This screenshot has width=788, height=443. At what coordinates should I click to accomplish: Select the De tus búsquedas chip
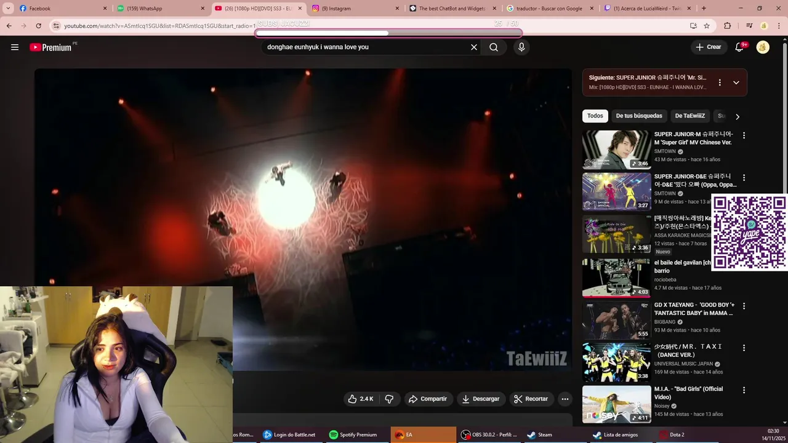tap(639, 116)
